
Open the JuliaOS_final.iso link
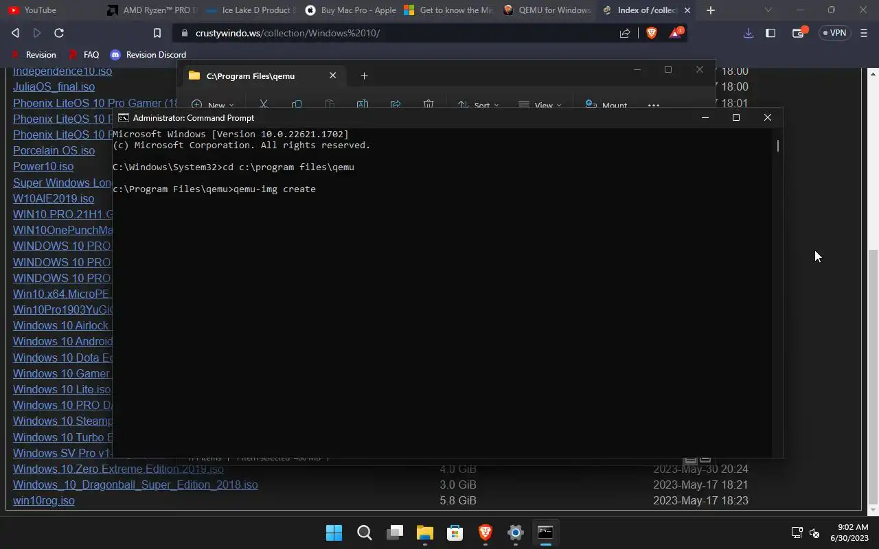click(x=54, y=86)
